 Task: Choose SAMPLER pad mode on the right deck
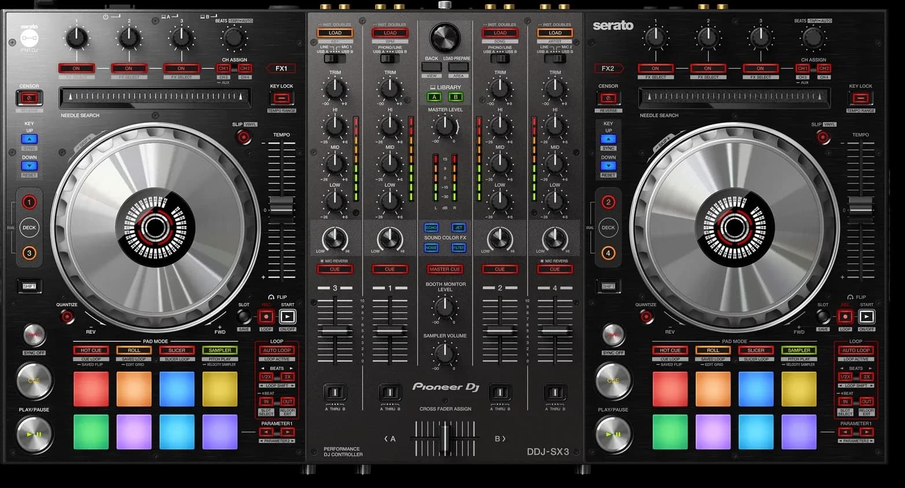click(799, 350)
